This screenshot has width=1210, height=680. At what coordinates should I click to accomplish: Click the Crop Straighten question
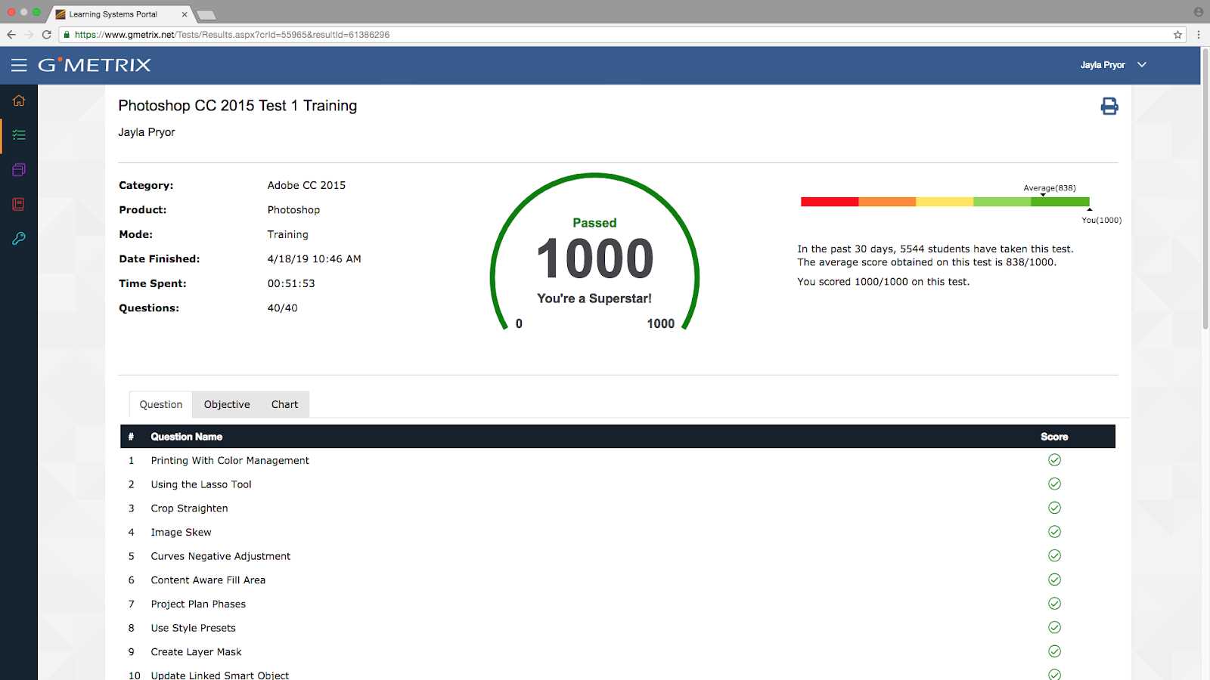[x=189, y=508]
